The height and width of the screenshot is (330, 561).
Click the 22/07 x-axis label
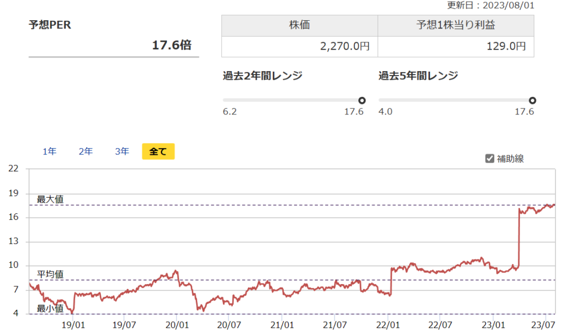point(440,325)
